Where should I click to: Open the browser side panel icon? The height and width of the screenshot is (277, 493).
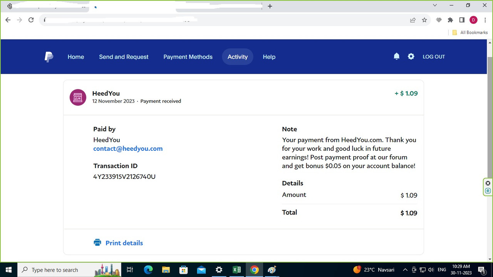point(462,20)
